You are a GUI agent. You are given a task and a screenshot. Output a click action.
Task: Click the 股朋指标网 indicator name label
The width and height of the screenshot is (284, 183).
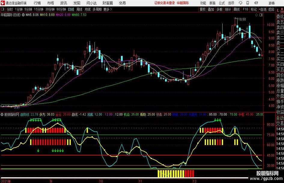tap(12, 114)
